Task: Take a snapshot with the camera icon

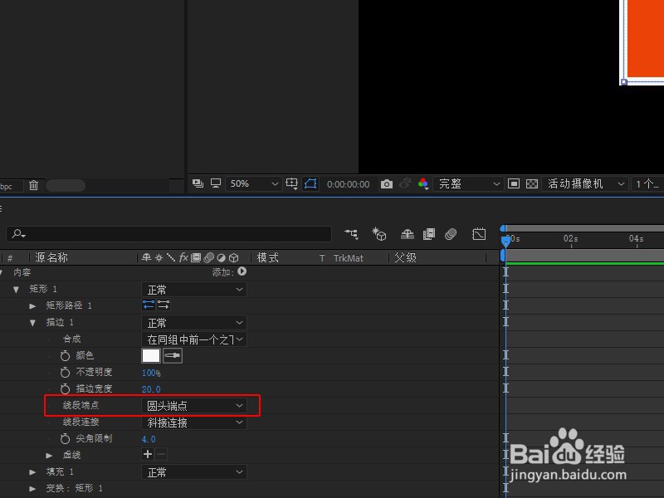Action: pos(387,183)
